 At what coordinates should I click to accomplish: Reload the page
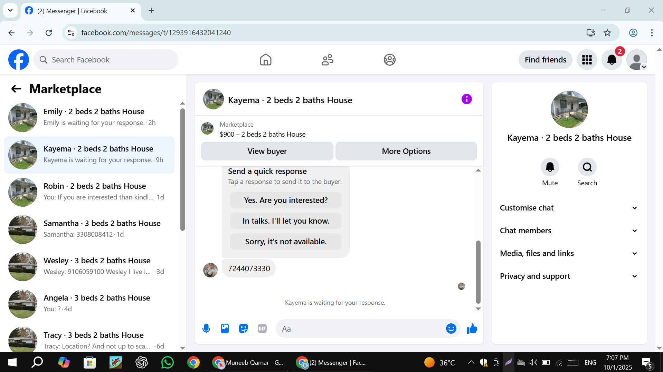click(x=49, y=33)
